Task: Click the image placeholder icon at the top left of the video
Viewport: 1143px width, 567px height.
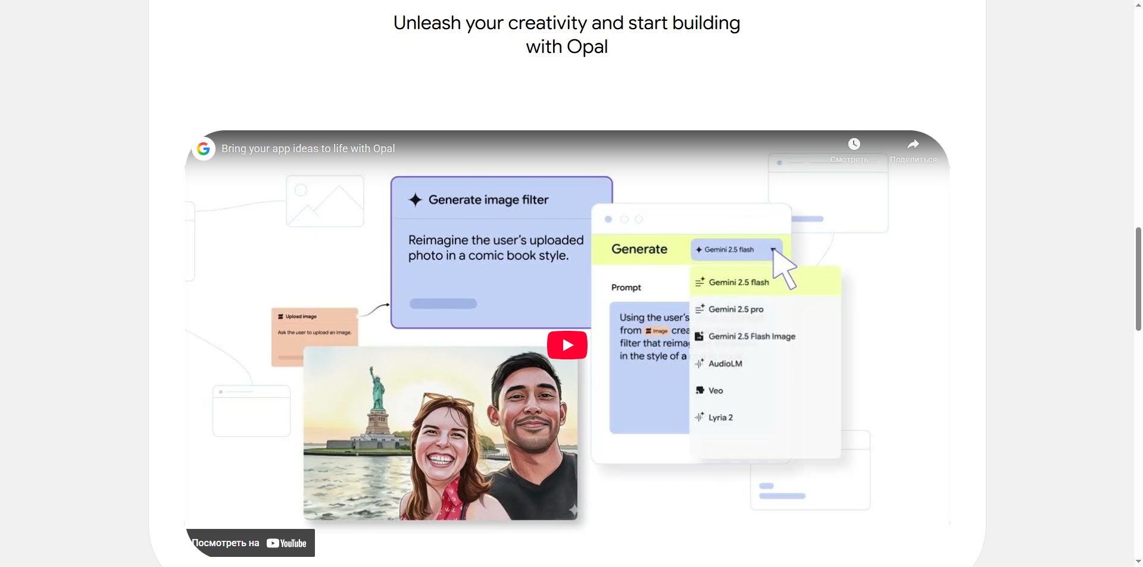Action: [325, 201]
